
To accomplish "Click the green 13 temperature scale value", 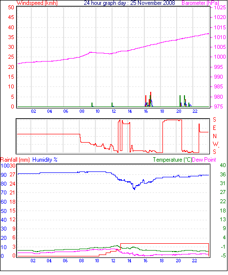I will (223, 219).
